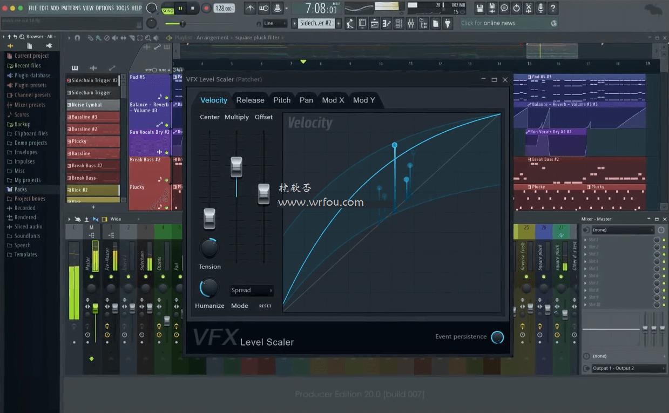Click the playlist magnet snap icon
This screenshot has width=669, height=413.
point(77,38)
